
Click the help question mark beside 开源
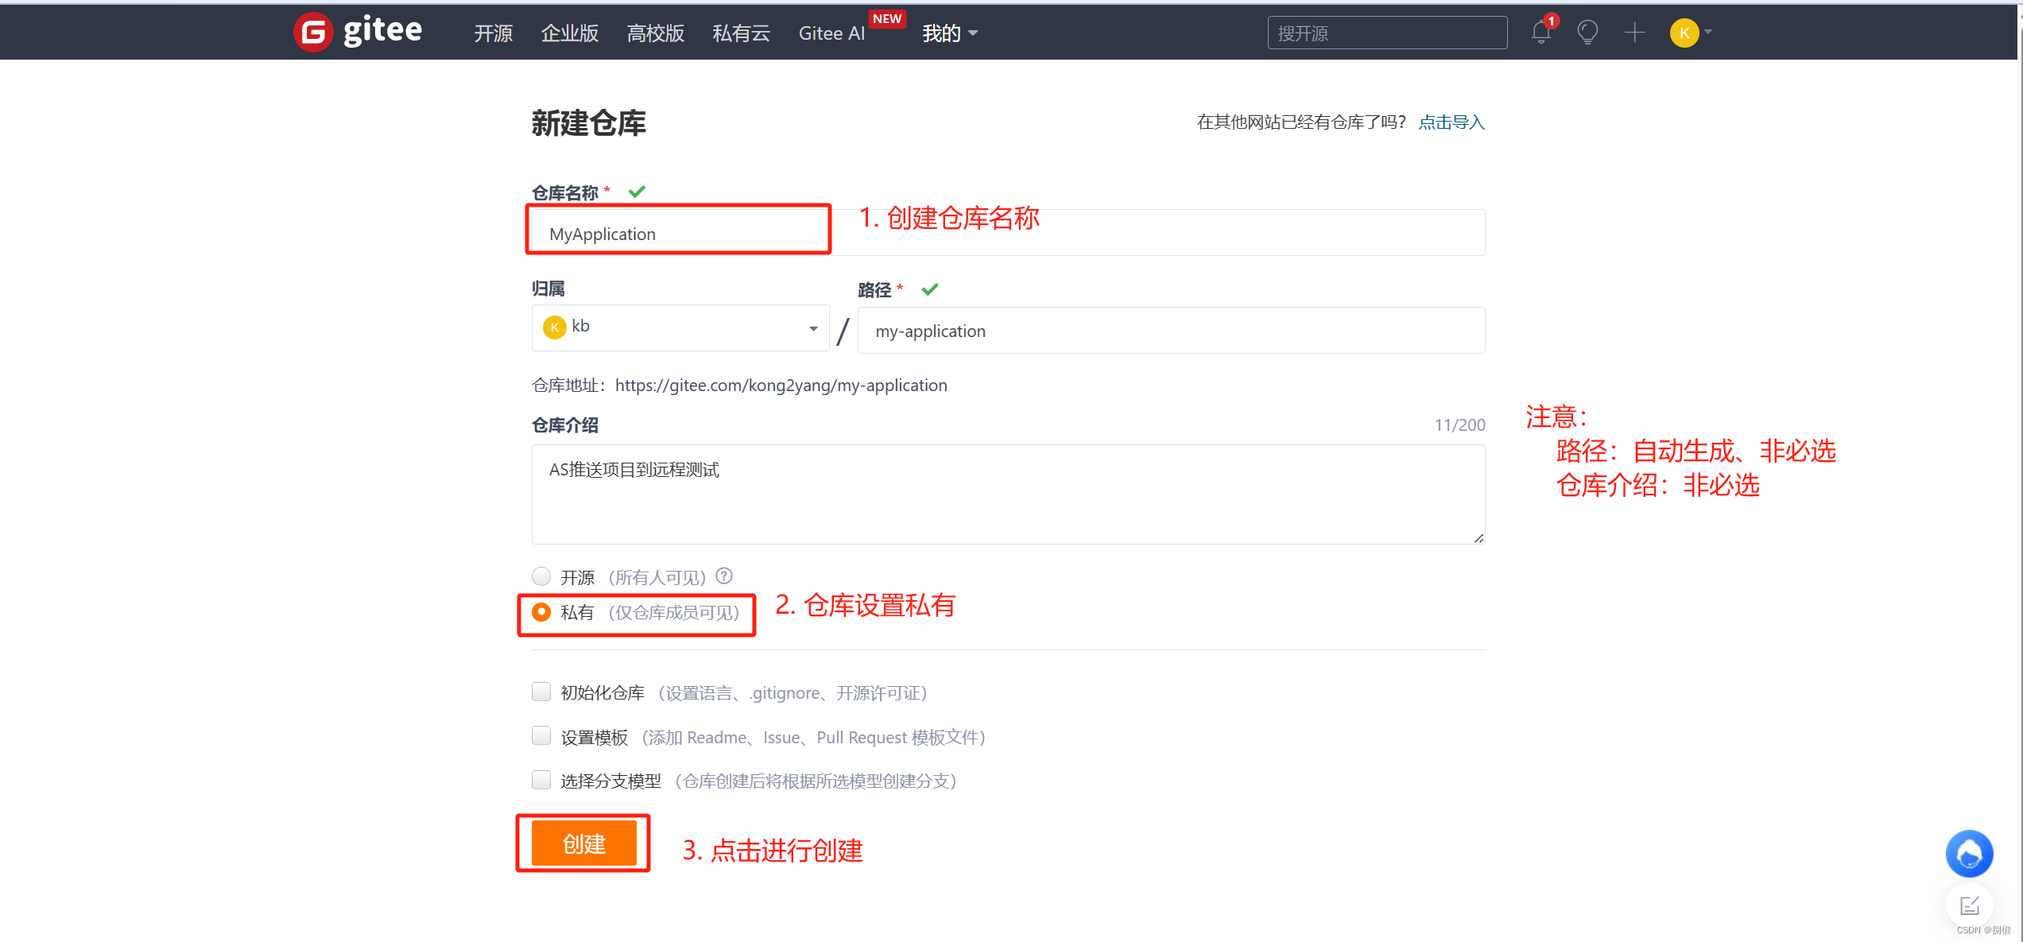[x=724, y=576]
